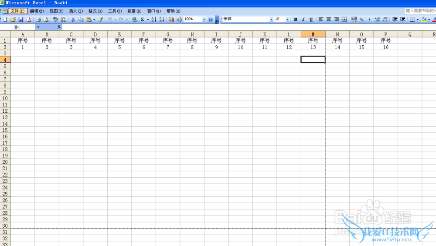Paste clipboard contents

coord(89,20)
